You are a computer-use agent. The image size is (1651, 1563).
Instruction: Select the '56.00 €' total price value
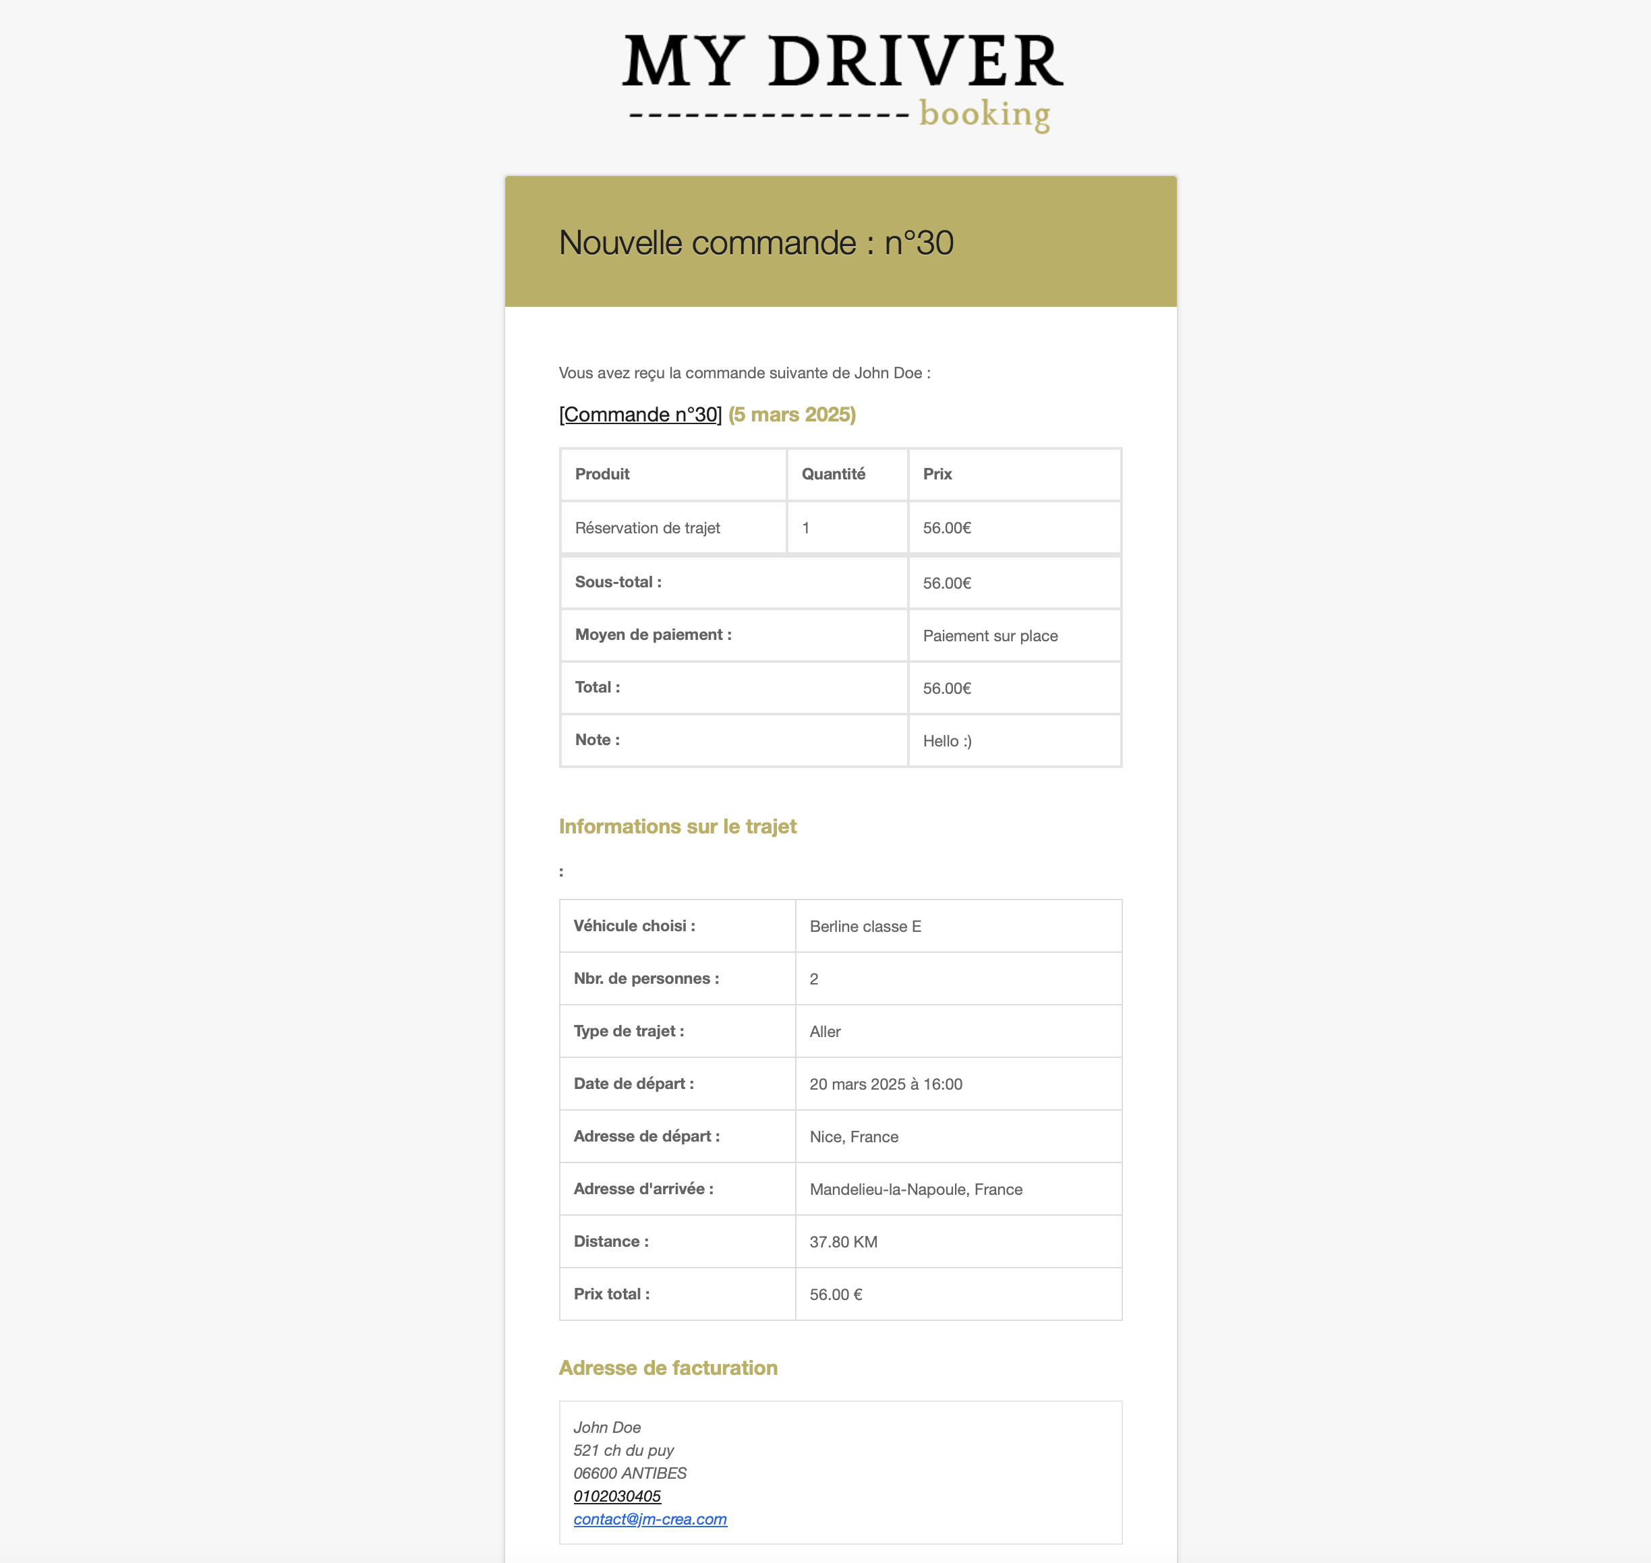836,1294
